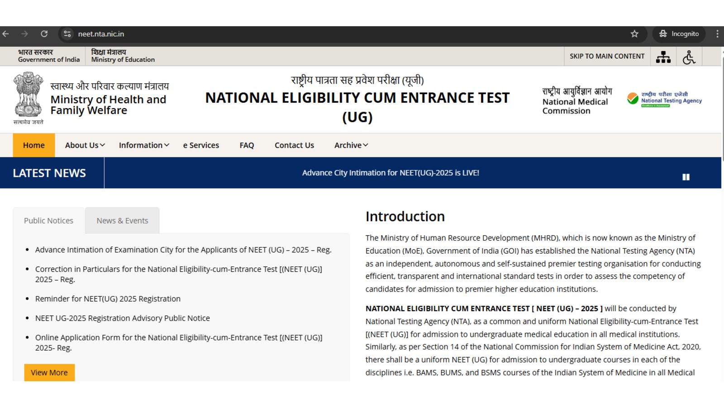The width and height of the screenshot is (724, 407).
Task: Open the Information dropdown menu
Action: (x=143, y=145)
